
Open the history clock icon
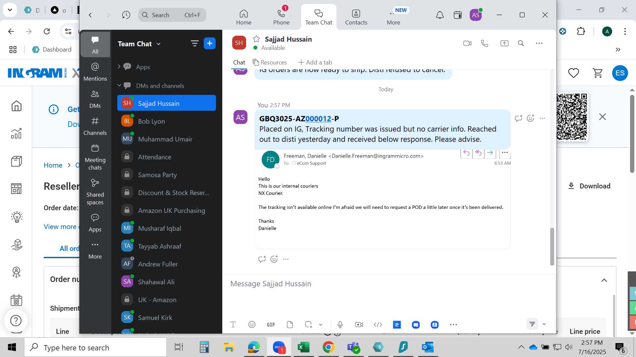(126, 15)
